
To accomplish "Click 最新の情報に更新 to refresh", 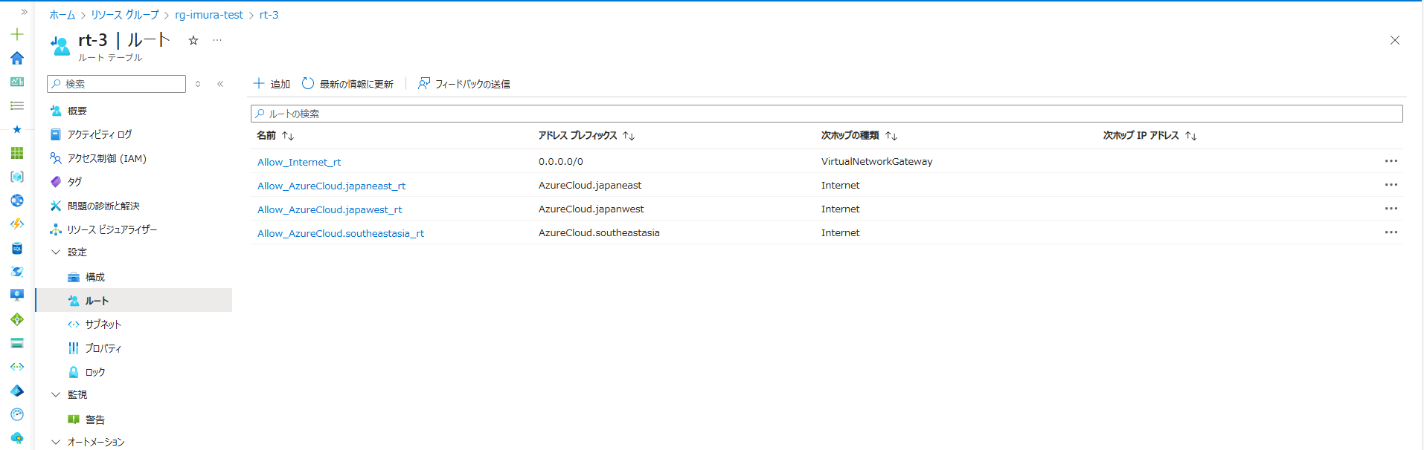I will coord(347,84).
